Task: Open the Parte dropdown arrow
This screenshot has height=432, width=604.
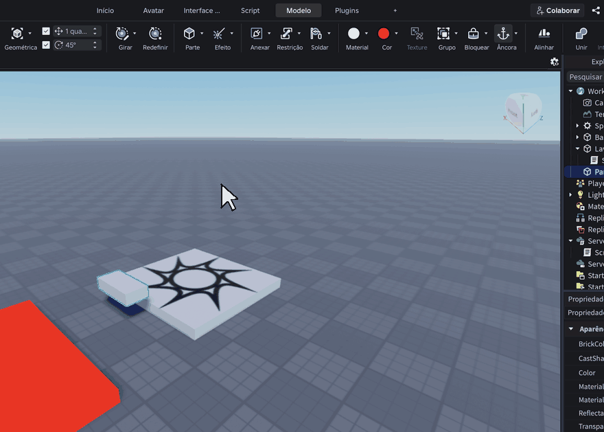Action: coord(202,34)
